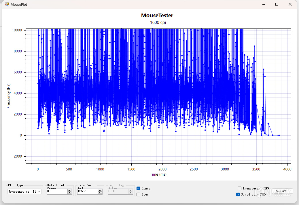299x205 pixels.
Task: Decrease Data Point Start with down arrow
Action: pos(69,192)
